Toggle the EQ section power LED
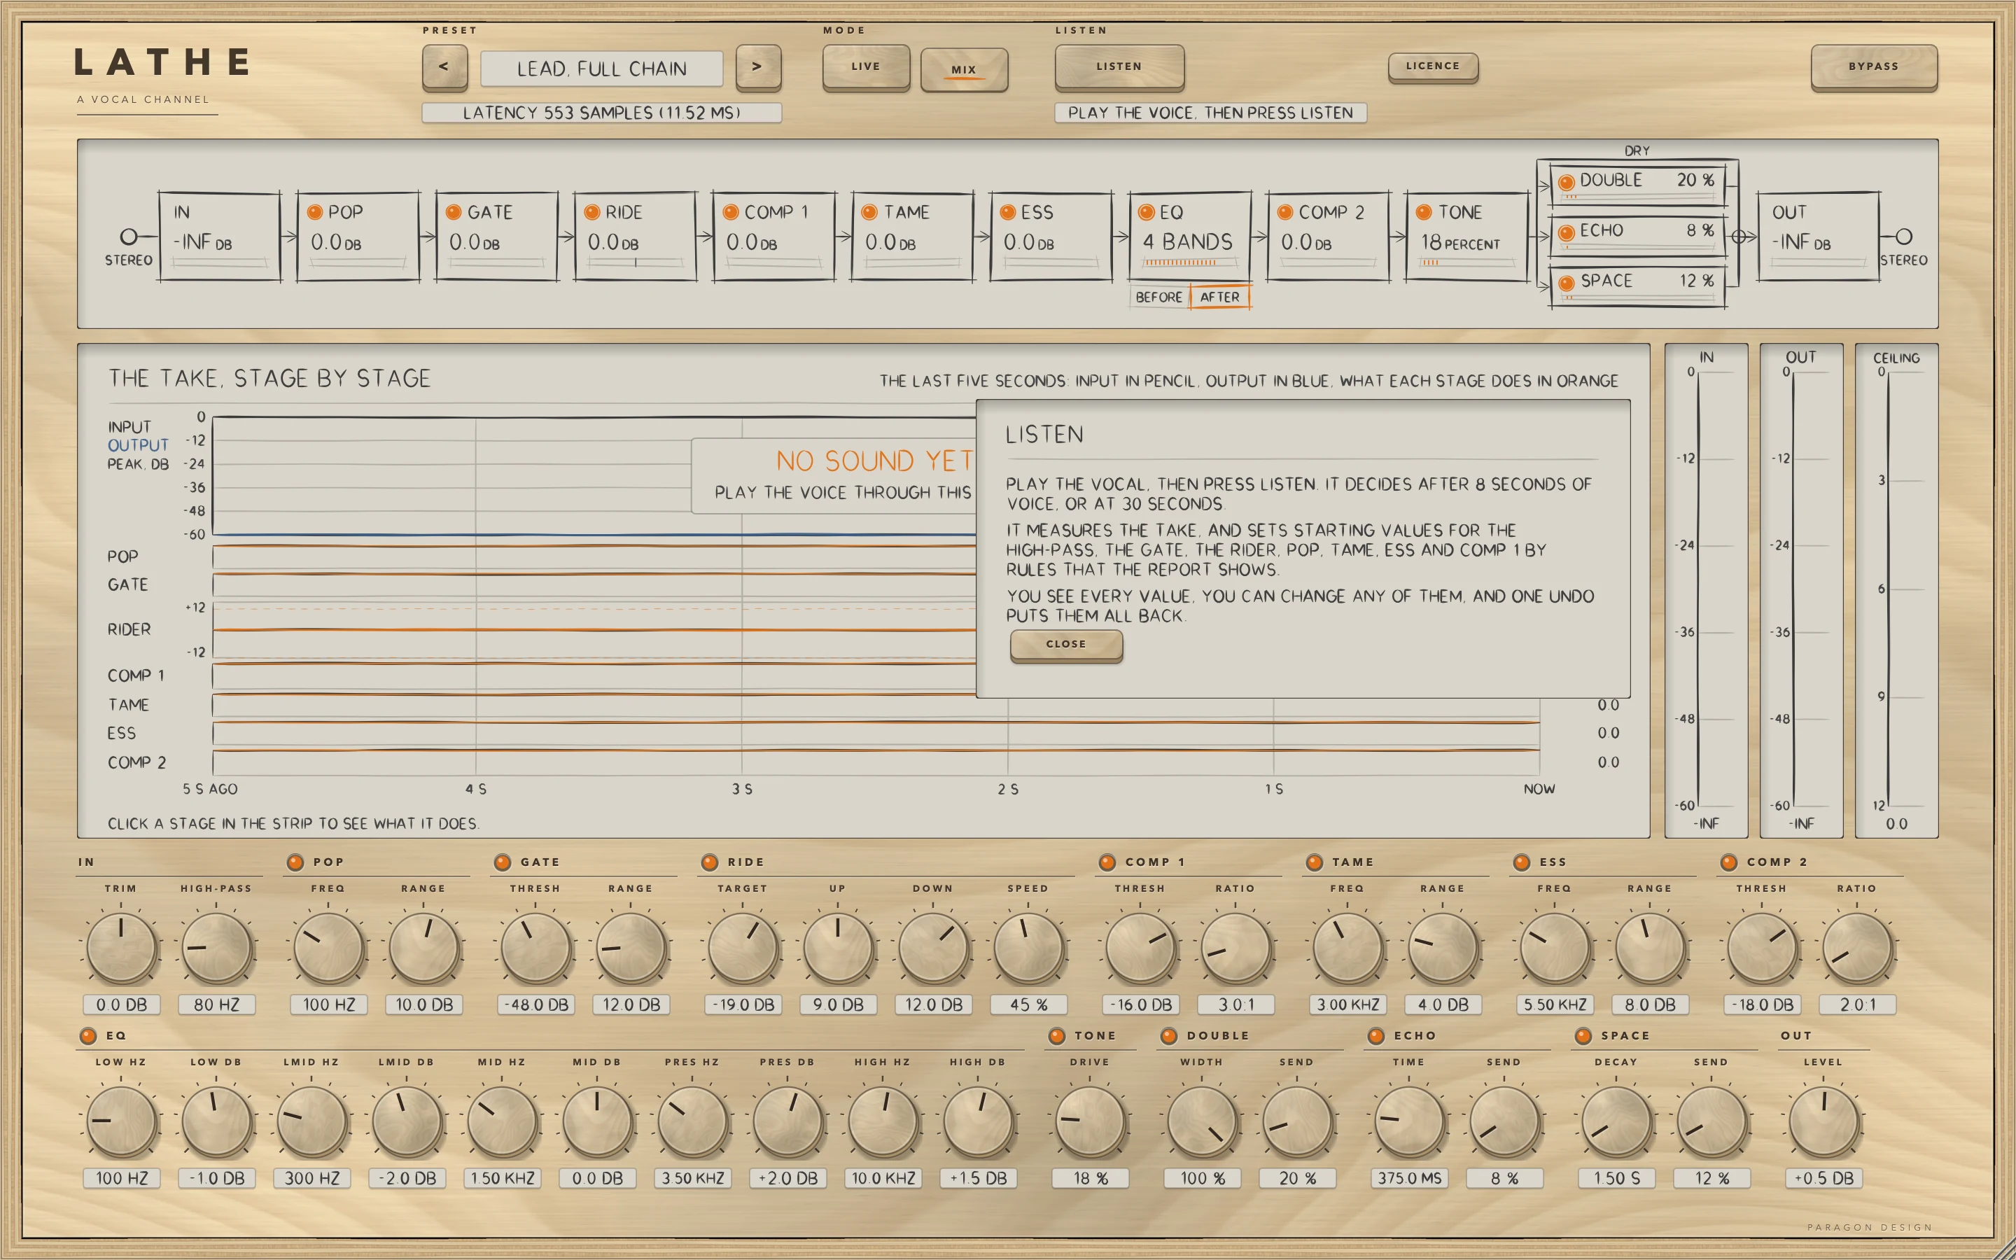The image size is (2016, 1260). (88, 1036)
